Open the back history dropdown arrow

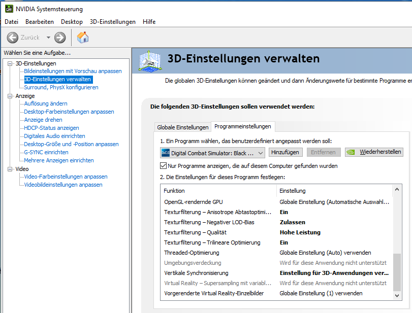click(48, 38)
